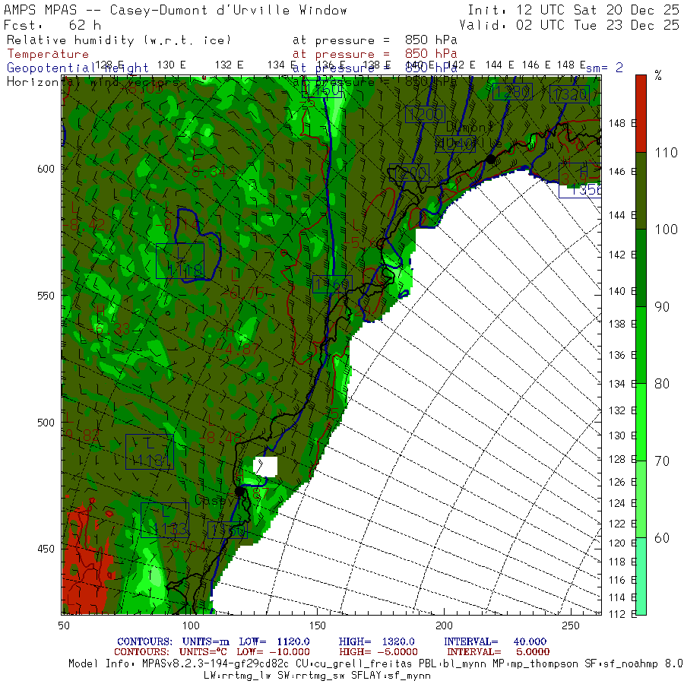The width and height of the screenshot is (684, 684).
Task: Click the boxed L 1118 low label
Action: (180, 261)
